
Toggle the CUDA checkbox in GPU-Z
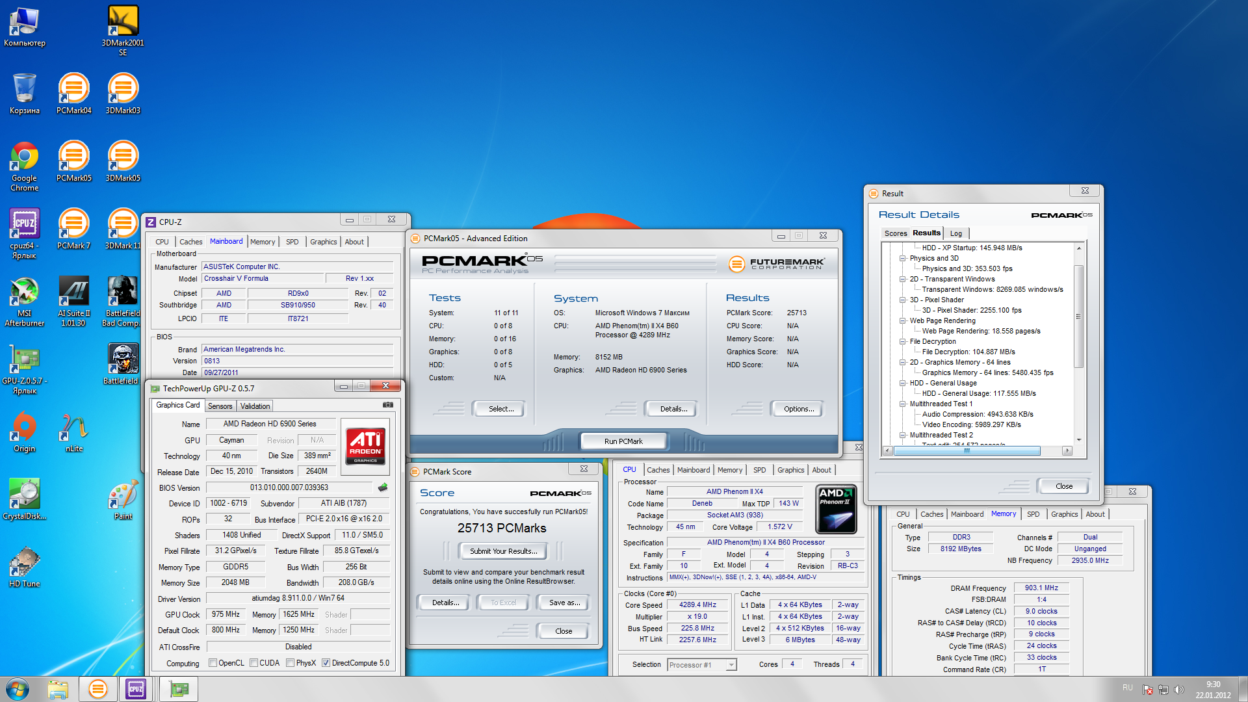click(253, 663)
